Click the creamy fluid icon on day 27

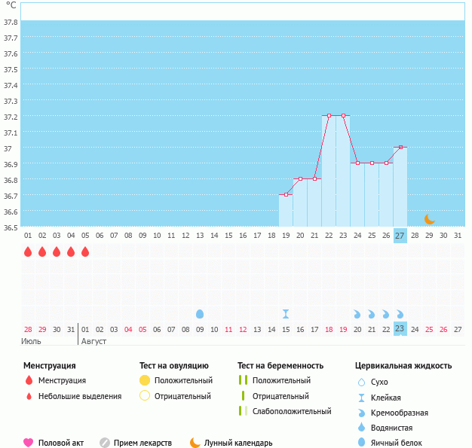400,314
